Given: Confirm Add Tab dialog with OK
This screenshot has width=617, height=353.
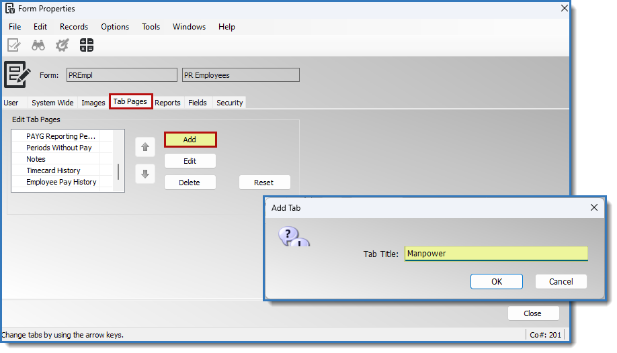Looking at the screenshot, I should [497, 281].
